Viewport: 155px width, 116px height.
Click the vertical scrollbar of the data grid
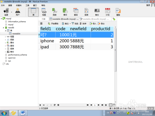click(x=115, y=50)
